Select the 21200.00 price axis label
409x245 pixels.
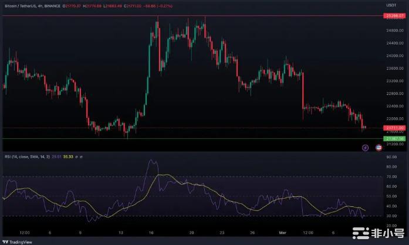point(395,144)
